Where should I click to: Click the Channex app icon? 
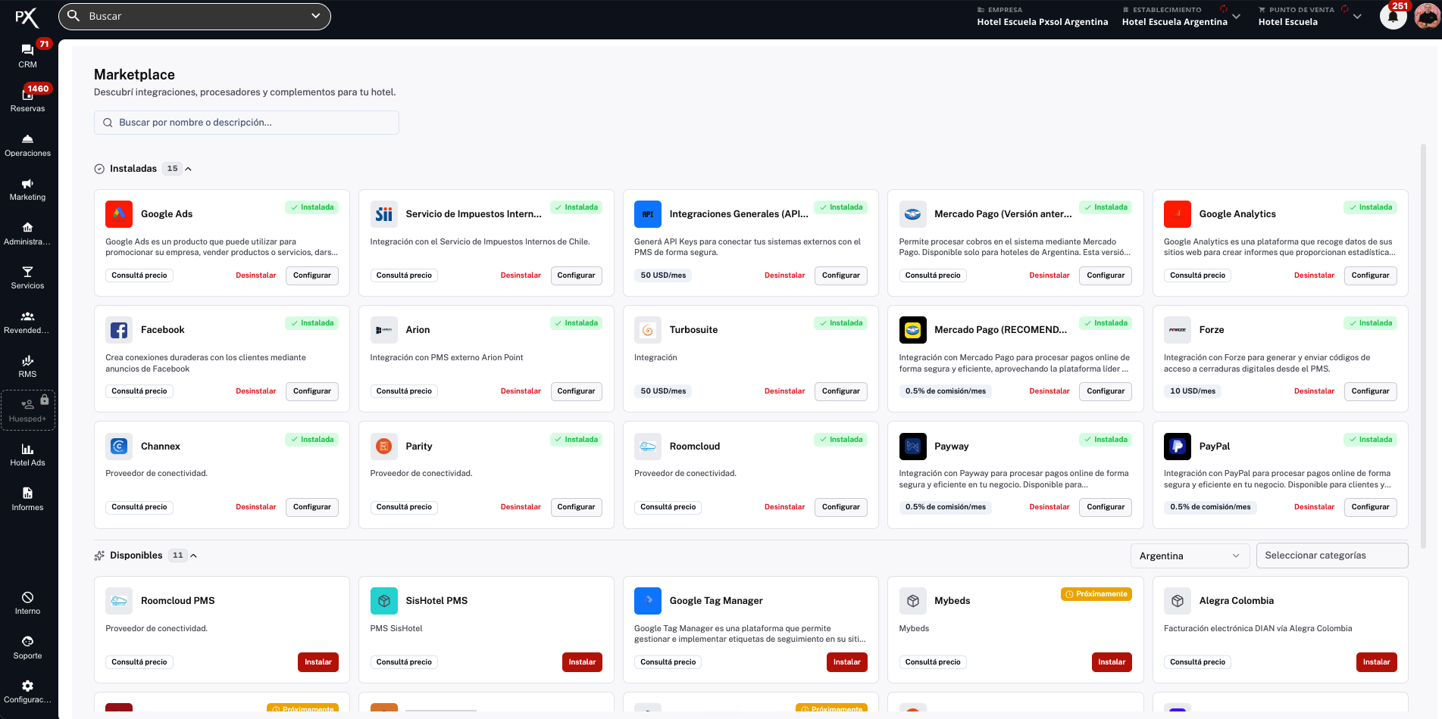(119, 447)
